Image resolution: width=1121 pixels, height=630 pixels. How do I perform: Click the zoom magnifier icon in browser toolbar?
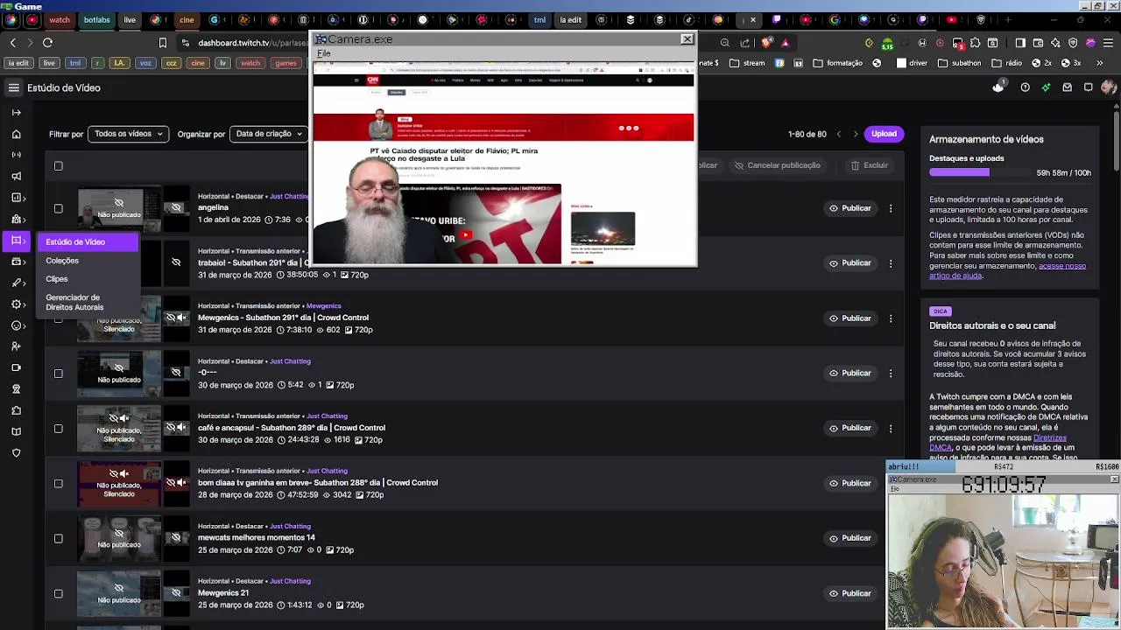pos(724,42)
